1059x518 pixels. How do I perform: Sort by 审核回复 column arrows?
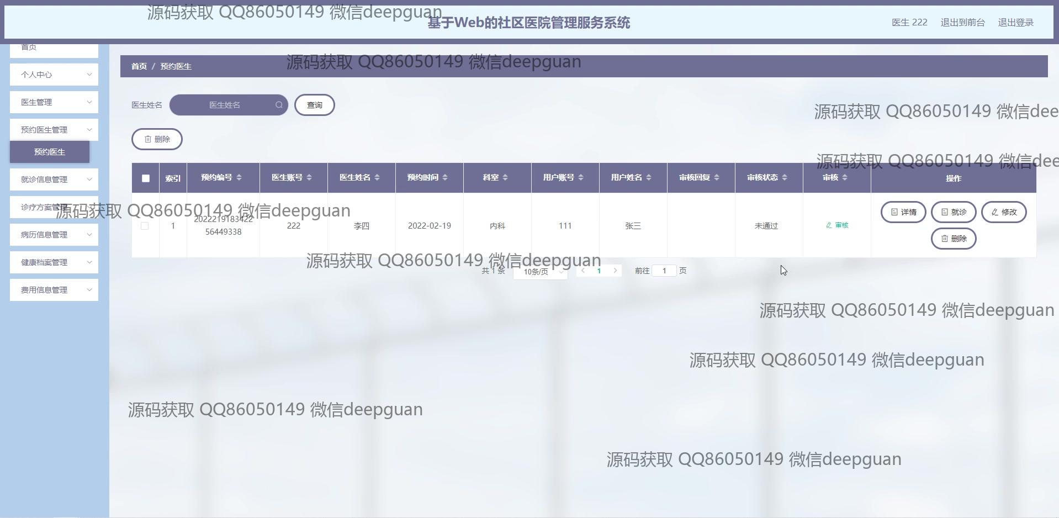pyautogui.click(x=717, y=177)
